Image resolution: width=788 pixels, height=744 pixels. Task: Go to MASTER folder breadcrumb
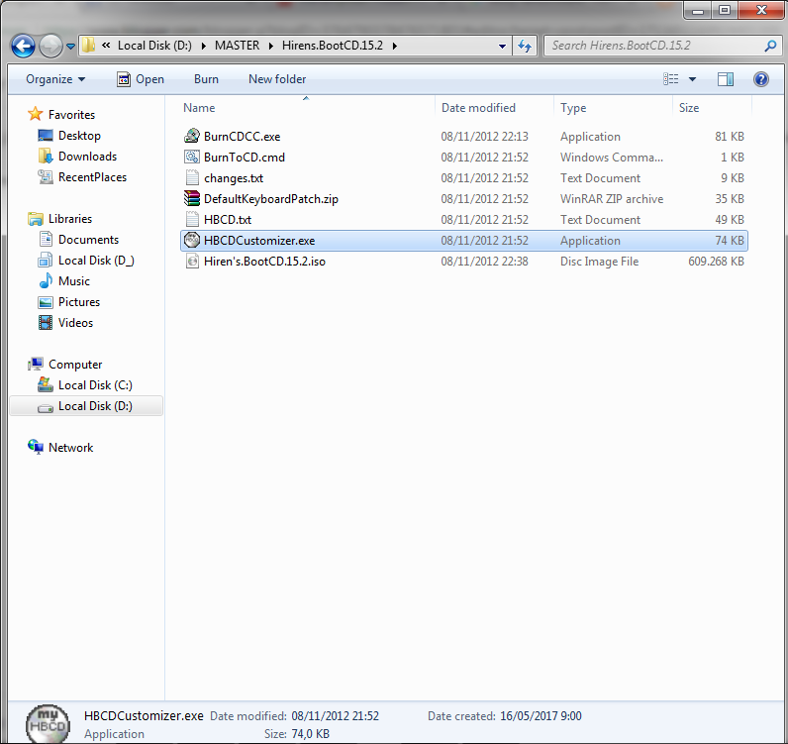click(x=238, y=46)
